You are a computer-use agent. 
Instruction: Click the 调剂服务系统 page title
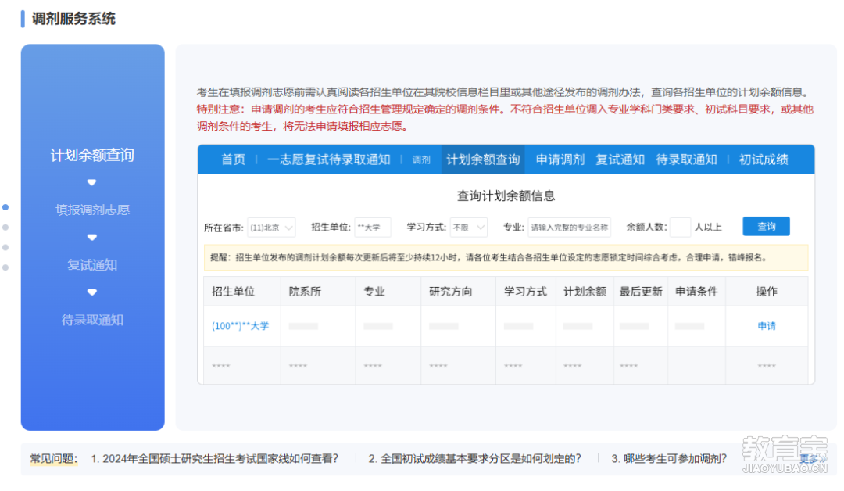73,19
